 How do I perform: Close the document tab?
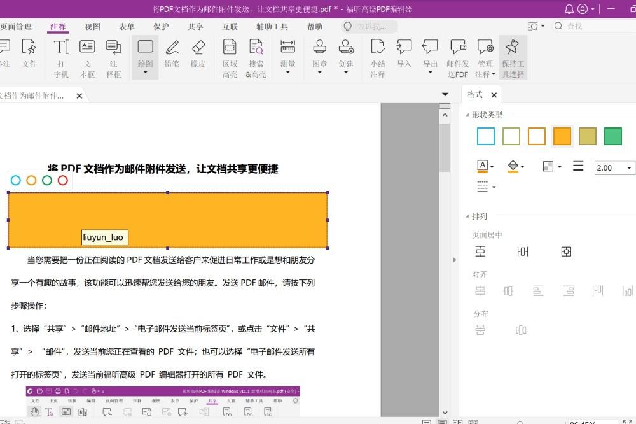[79, 96]
